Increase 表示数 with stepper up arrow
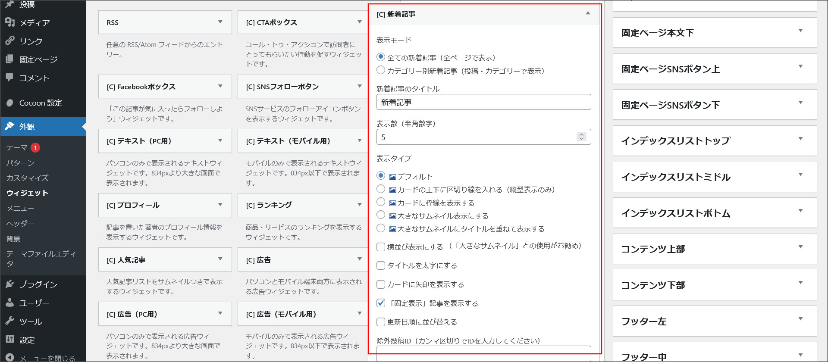Viewport: 828px width, 362px height. [x=581, y=134]
